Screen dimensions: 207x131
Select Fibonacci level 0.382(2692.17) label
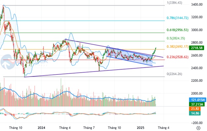click(x=177, y=47)
